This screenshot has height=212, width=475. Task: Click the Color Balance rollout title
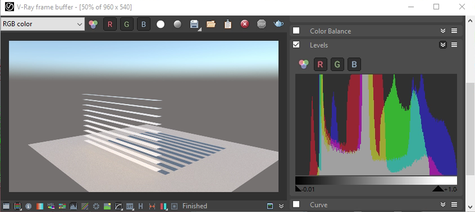tap(330, 31)
